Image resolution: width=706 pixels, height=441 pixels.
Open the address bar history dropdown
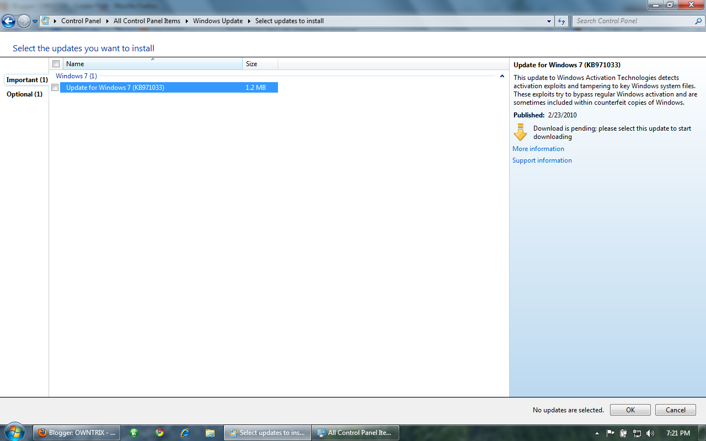(x=549, y=20)
